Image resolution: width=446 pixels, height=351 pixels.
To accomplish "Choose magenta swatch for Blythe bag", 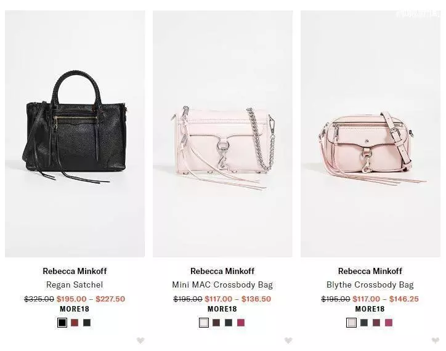I will pyautogui.click(x=389, y=323).
